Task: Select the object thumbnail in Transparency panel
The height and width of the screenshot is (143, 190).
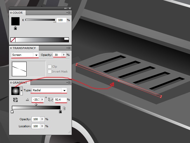Action: click(x=19, y=69)
